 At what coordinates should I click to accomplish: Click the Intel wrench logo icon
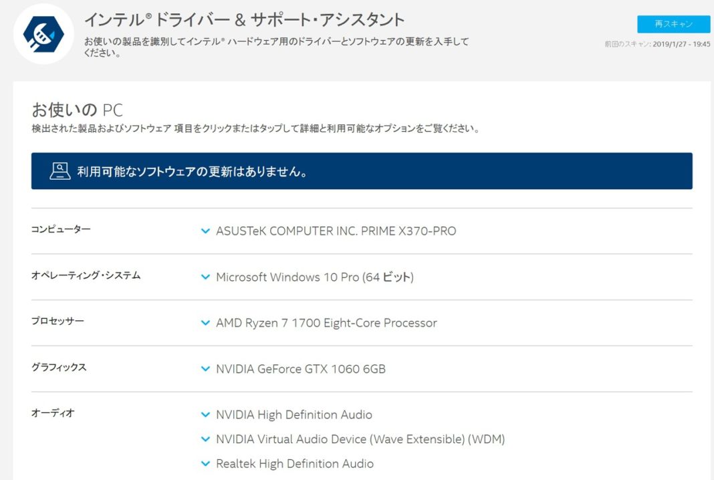41,33
